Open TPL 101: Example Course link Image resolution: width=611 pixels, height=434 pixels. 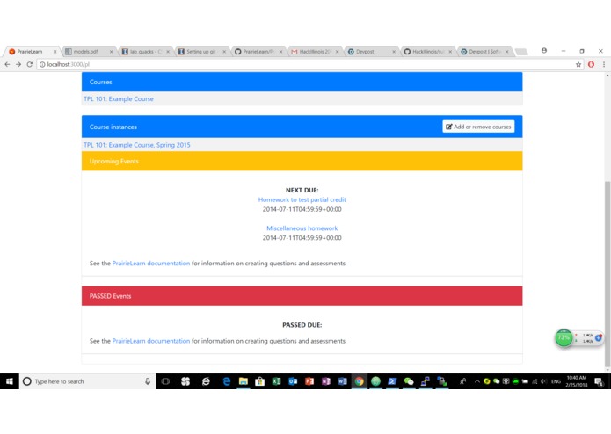click(x=119, y=99)
